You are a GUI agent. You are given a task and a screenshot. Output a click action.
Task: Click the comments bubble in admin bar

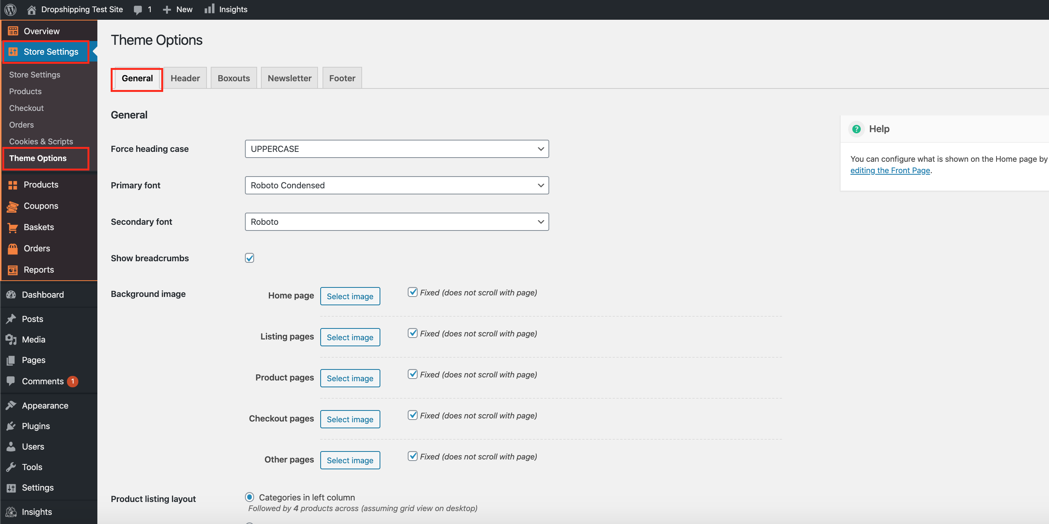(x=138, y=9)
